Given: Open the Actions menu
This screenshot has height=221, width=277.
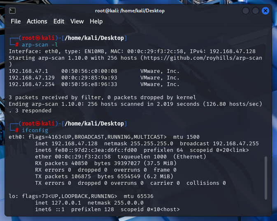Looking at the screenshot, I should point(37,21).
